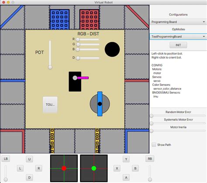Click the A gamepad button

126,177
